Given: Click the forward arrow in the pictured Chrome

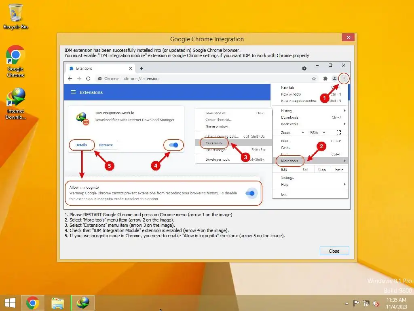Looking at the screenshot, I should coord(79,79).
